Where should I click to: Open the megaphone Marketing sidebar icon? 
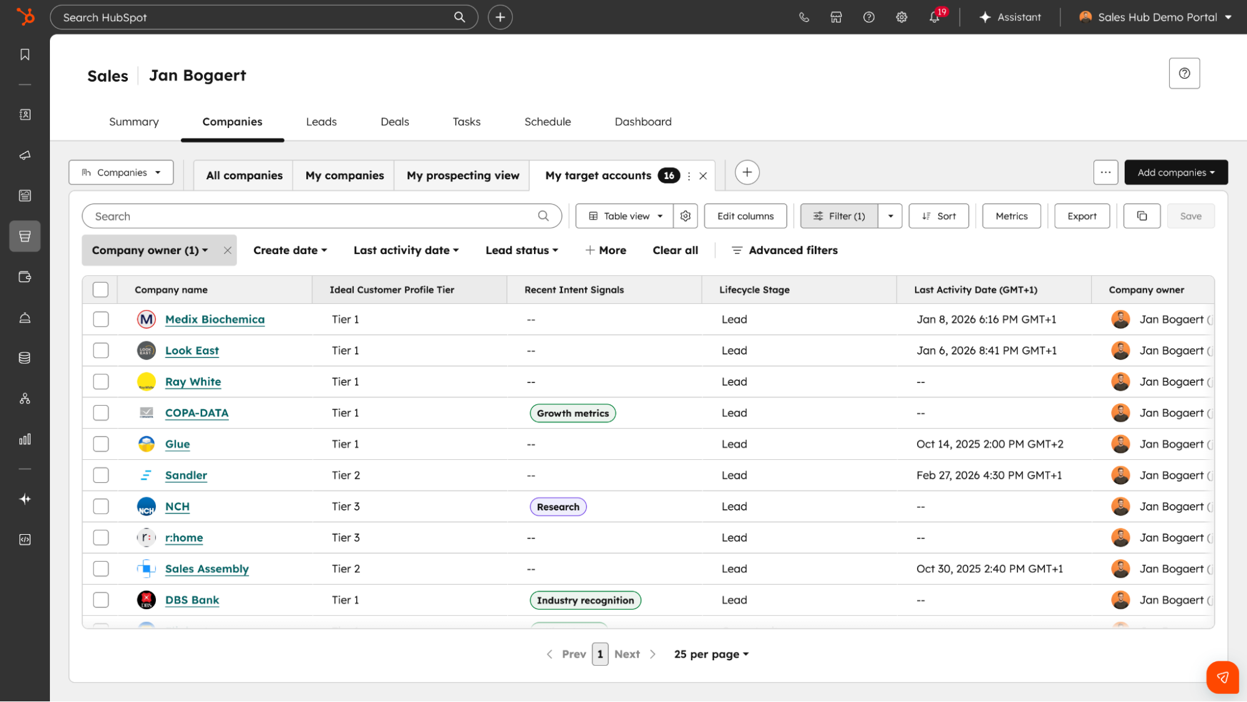point(25,155)
